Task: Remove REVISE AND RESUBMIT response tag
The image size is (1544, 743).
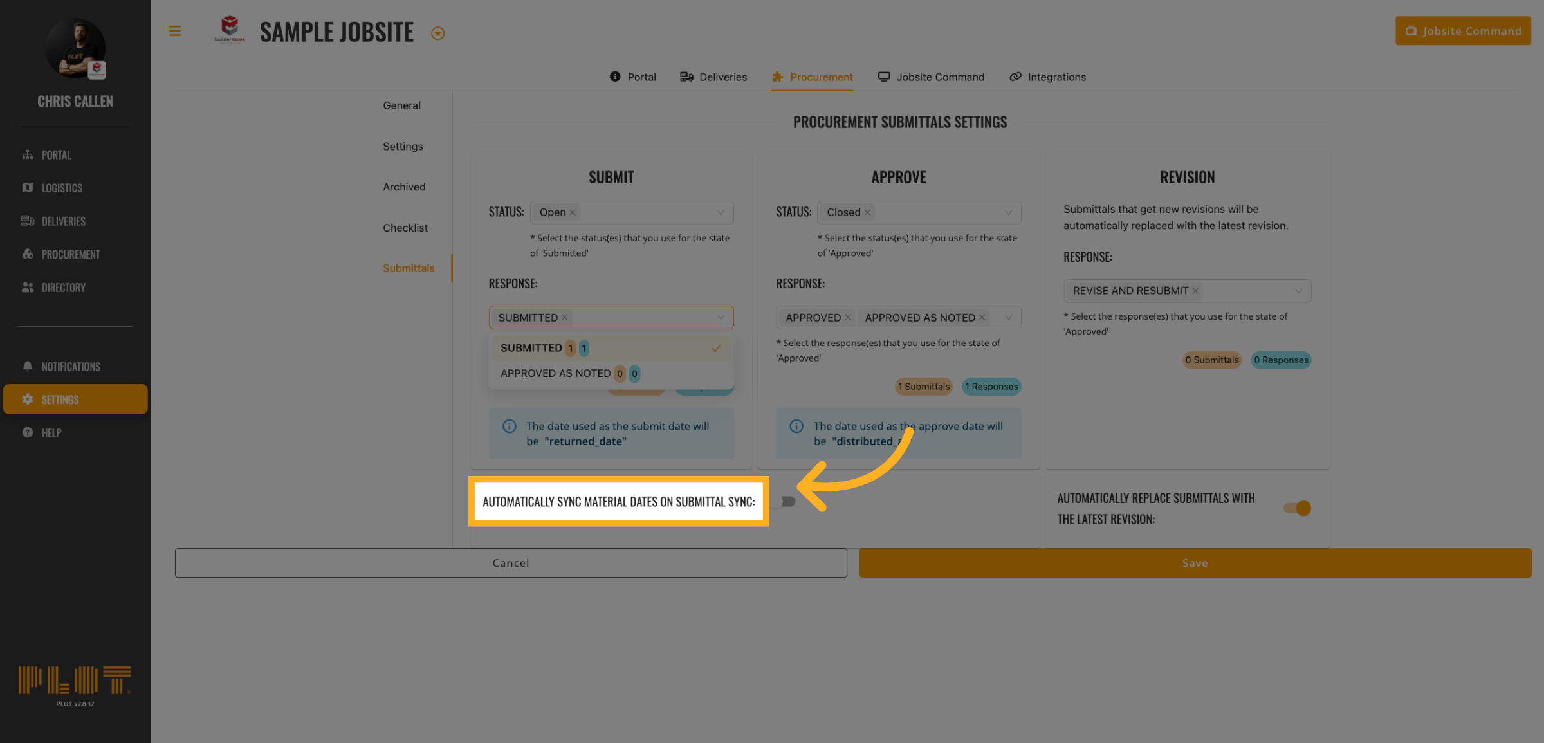Action: tap(1195, 291)
